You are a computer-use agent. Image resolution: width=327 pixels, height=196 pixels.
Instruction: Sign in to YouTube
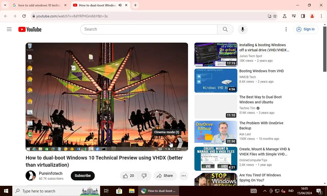(x=306, y=29)
